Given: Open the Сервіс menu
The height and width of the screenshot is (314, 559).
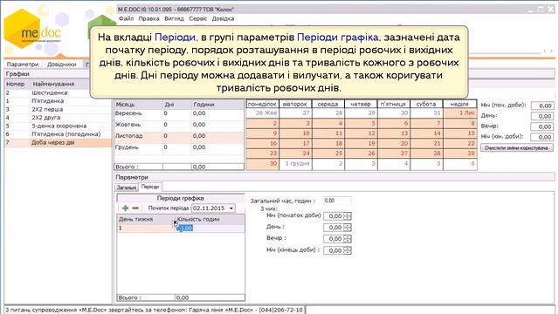Looking at the screenshot, I should [198, 18].
